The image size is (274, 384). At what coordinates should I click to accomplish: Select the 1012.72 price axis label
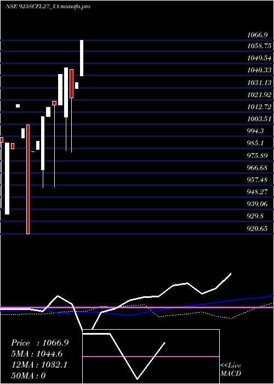pyautogui.click(x=259, y=107)
